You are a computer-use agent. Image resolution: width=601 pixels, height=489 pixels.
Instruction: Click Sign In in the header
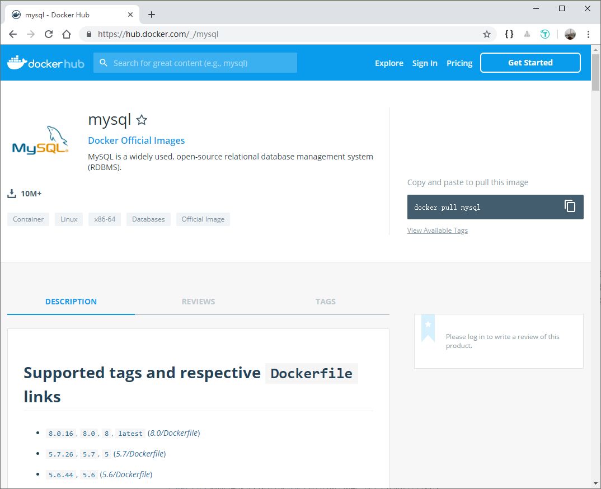[x=425, y=63]
